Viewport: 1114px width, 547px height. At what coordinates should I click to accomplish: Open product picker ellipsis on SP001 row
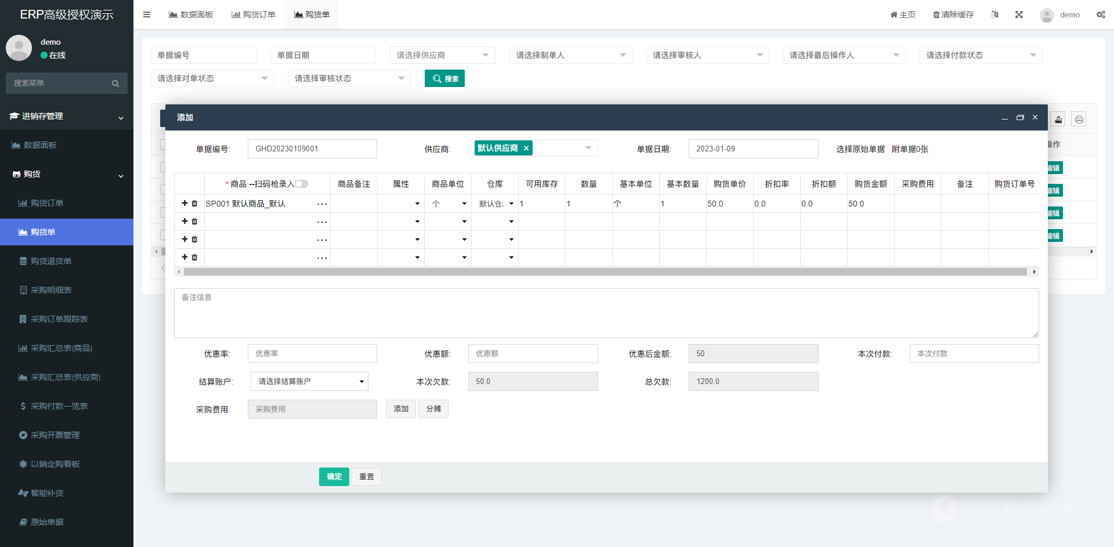pyautogui.click(x=322, y=204)
